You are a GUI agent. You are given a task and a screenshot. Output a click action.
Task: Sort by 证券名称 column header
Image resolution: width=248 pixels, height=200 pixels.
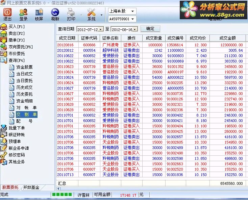pos(110,38)
